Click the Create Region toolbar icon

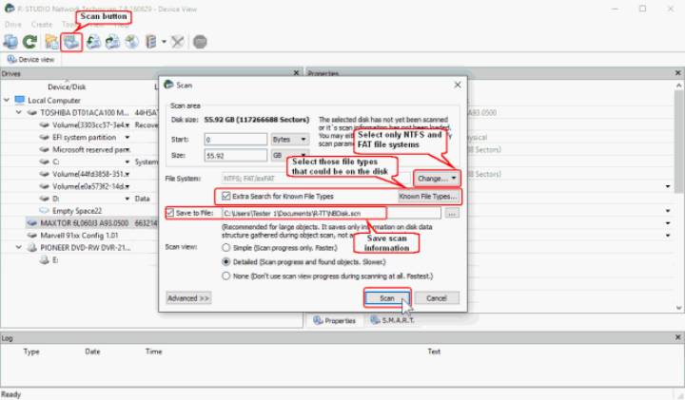[131, 42]
